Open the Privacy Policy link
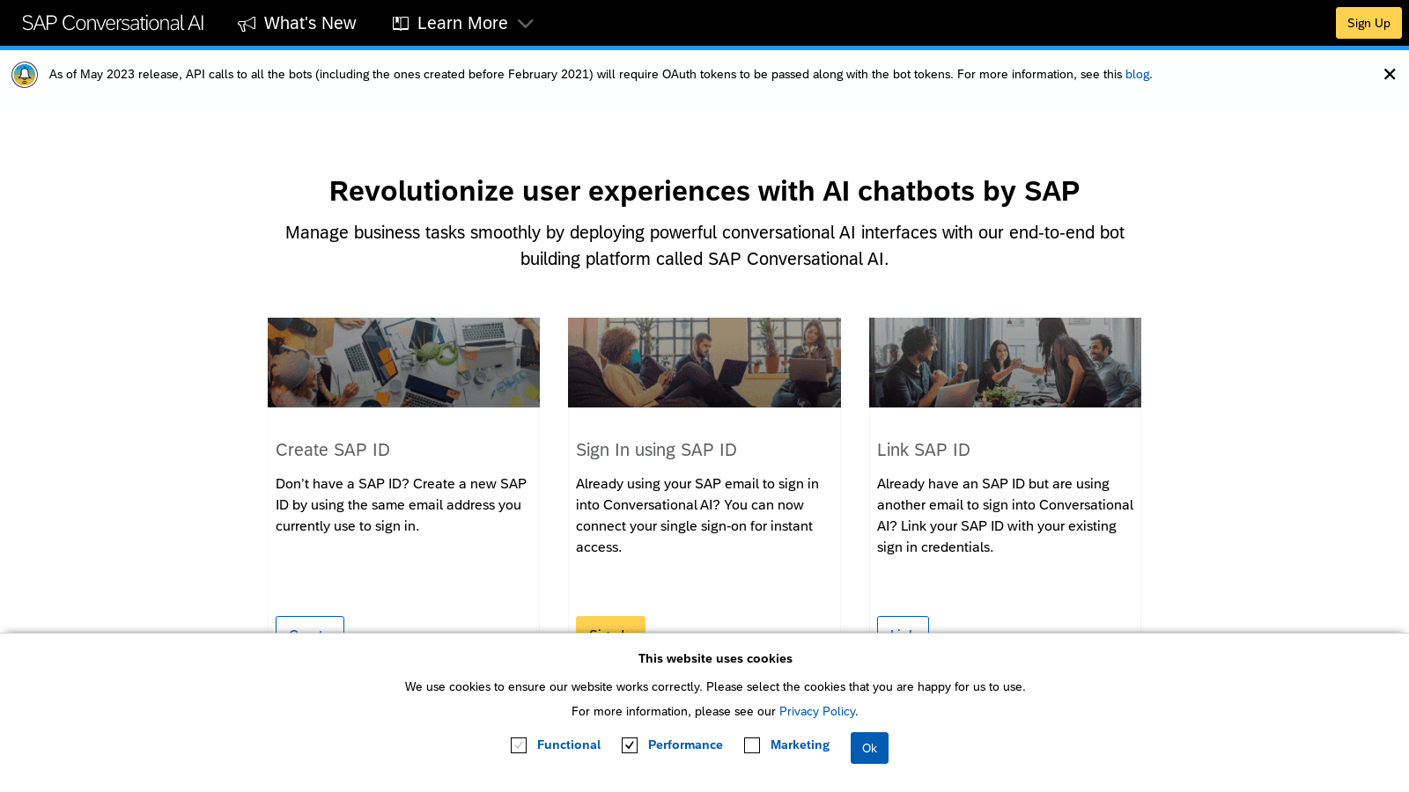 (x=817, y=711)
